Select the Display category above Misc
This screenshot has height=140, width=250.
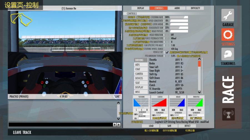point(141,87)
